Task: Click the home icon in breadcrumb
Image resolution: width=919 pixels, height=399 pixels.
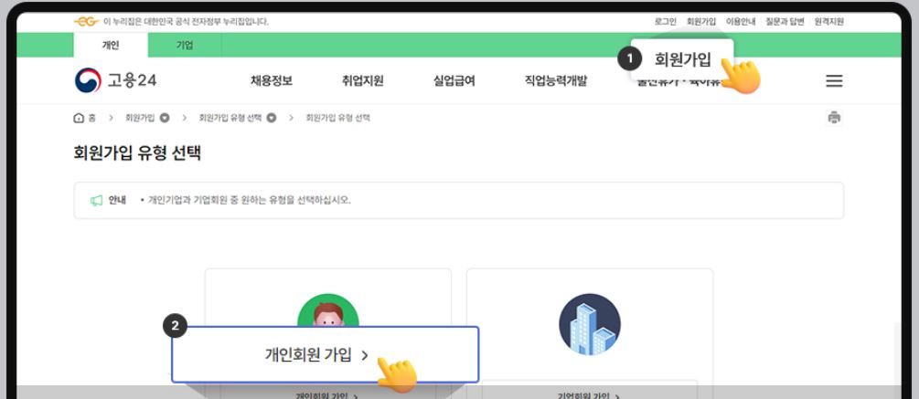Action: coord(79,118)
